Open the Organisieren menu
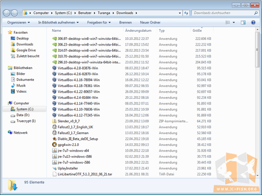 18,23
